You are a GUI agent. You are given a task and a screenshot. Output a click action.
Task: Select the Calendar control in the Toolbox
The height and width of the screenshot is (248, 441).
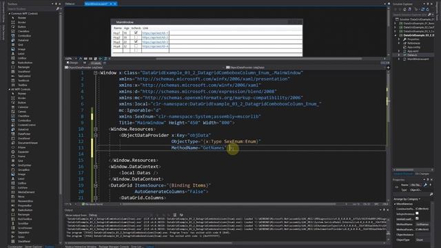(x=23, y=107)
